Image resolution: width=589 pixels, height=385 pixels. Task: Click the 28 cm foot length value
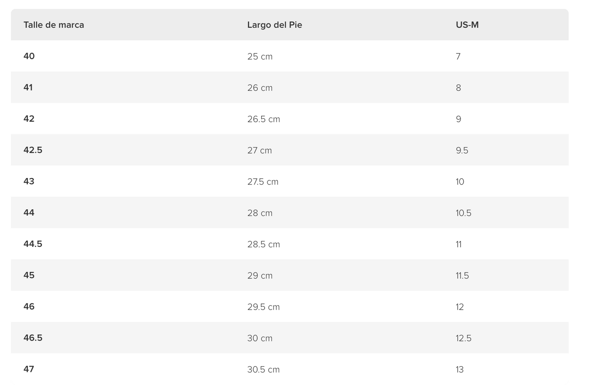260,213
